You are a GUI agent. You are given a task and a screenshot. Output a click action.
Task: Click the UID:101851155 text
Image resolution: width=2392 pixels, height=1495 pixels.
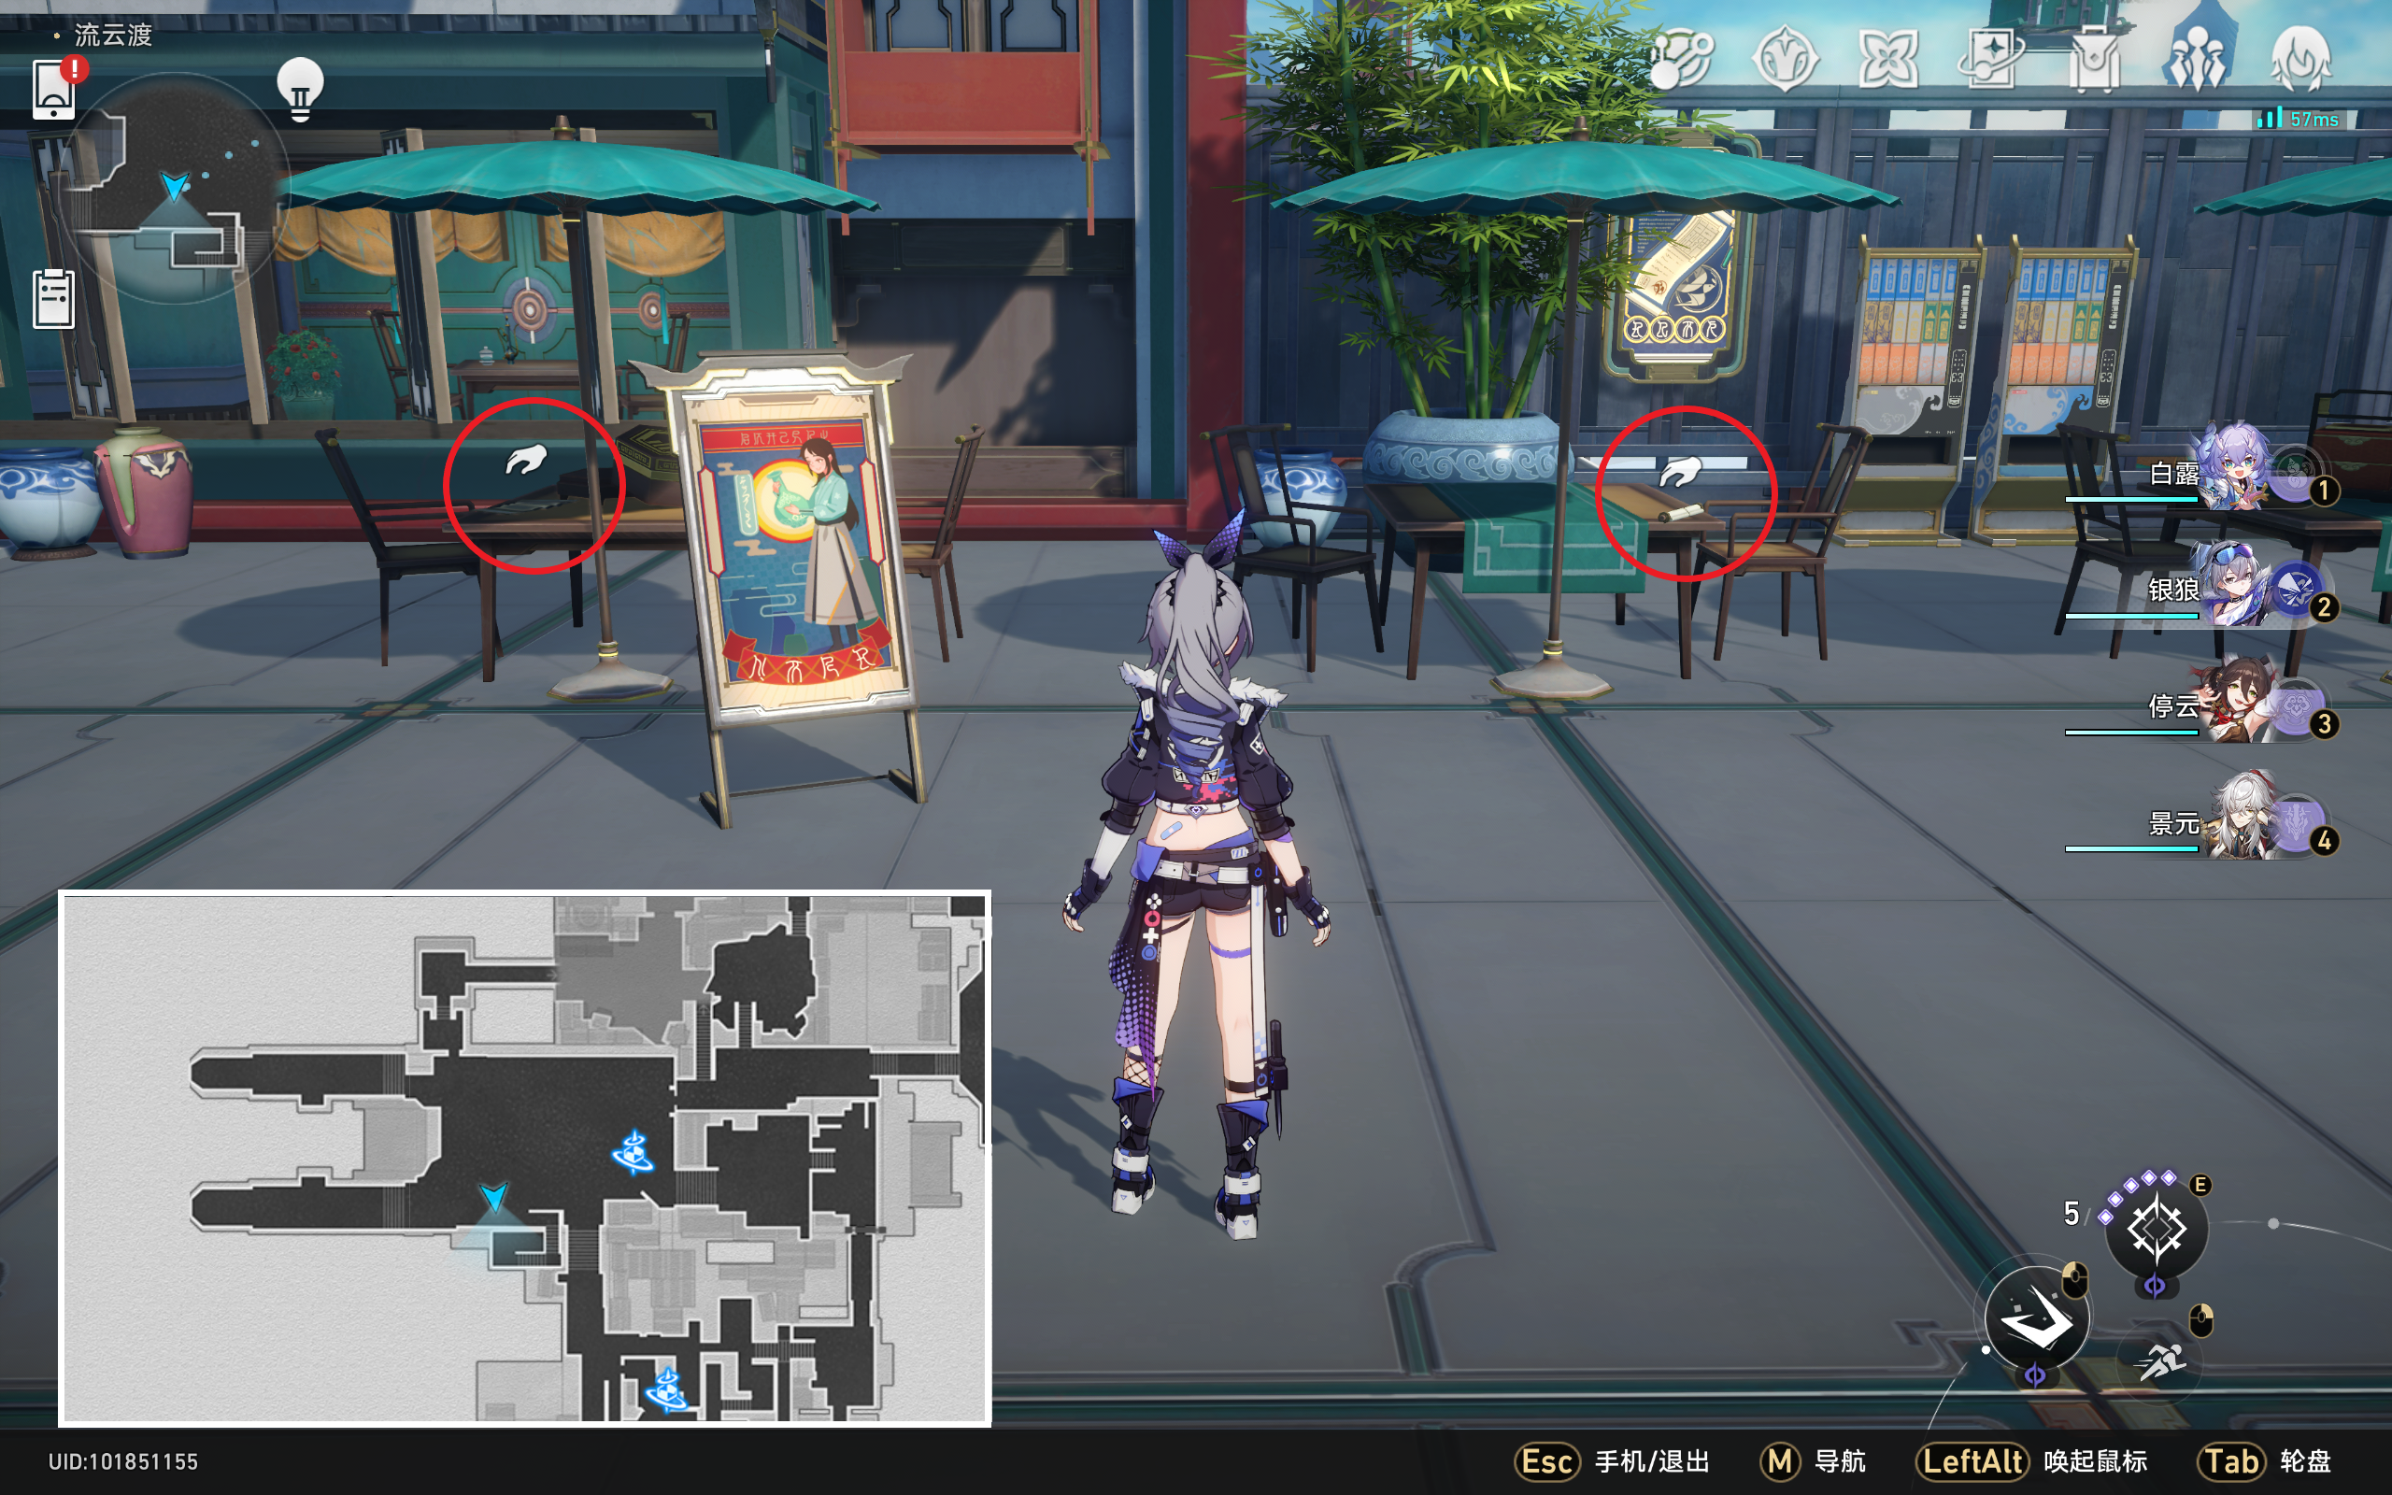(x=123, y=1461)
